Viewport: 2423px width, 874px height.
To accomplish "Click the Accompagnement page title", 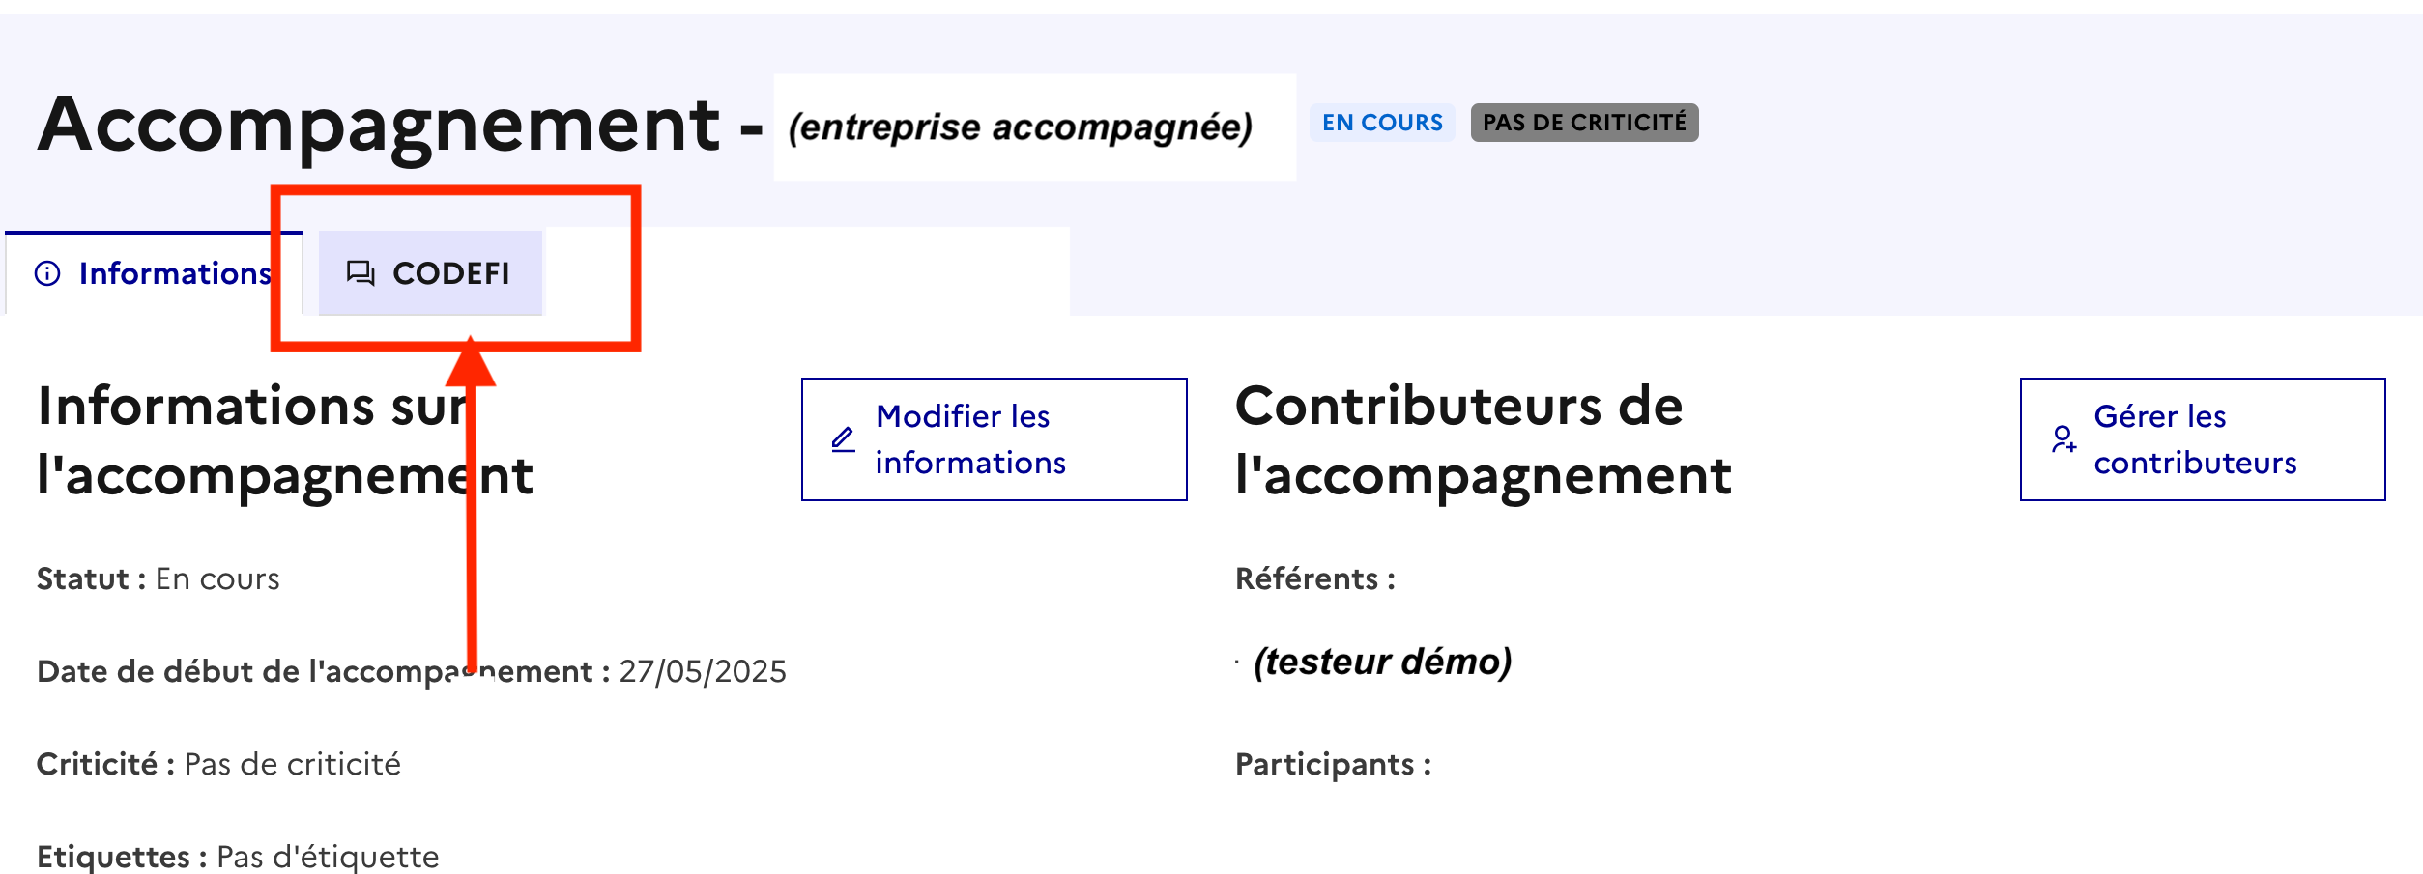I will [379, 126].
